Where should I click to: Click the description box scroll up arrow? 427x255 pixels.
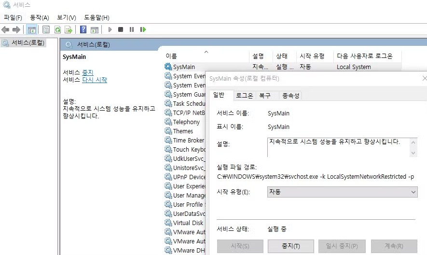tap(413, 142)
